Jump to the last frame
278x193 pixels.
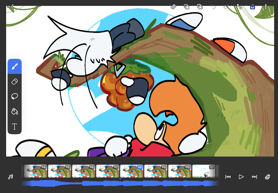254,177
